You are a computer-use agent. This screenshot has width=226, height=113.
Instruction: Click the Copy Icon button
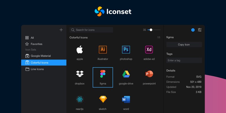(x=184, y=45)
